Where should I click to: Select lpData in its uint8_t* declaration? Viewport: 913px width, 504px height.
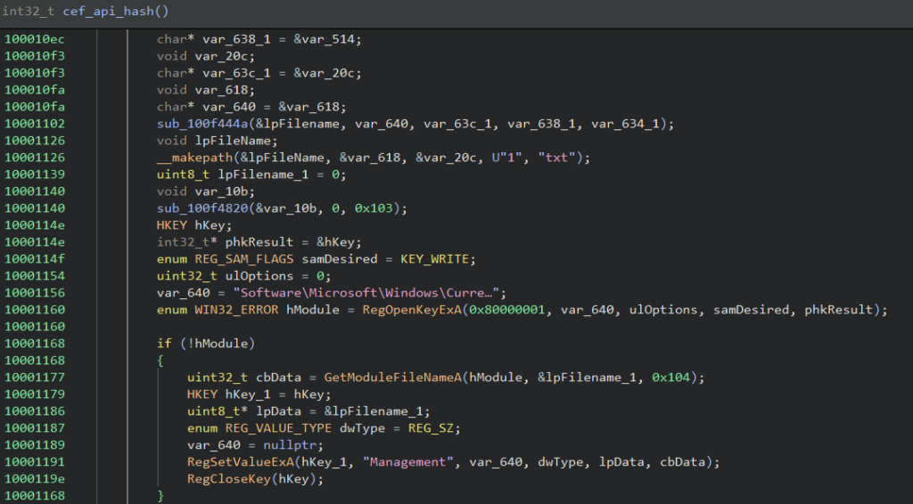point(279,411)
